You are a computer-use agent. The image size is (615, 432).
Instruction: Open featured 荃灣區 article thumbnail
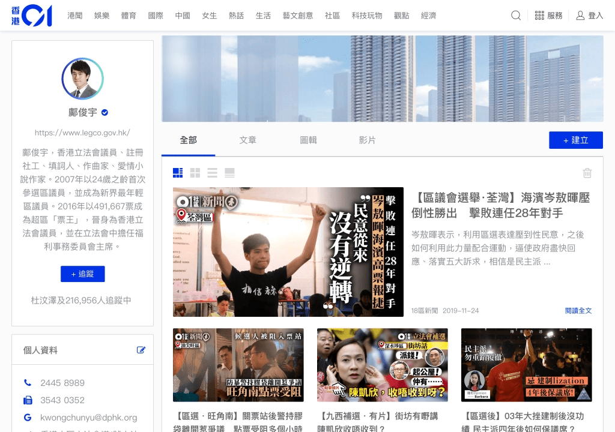(288, 252)
